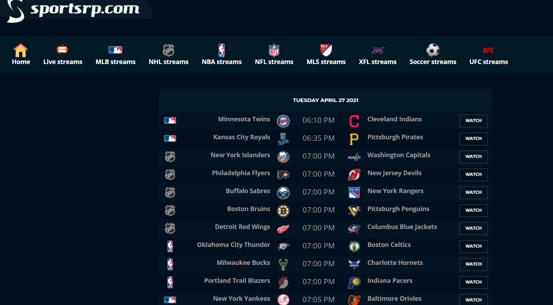This screenshot has height=305, width=553.
Task: Click the New Jersey Devils logo
Action: [354, 175]
